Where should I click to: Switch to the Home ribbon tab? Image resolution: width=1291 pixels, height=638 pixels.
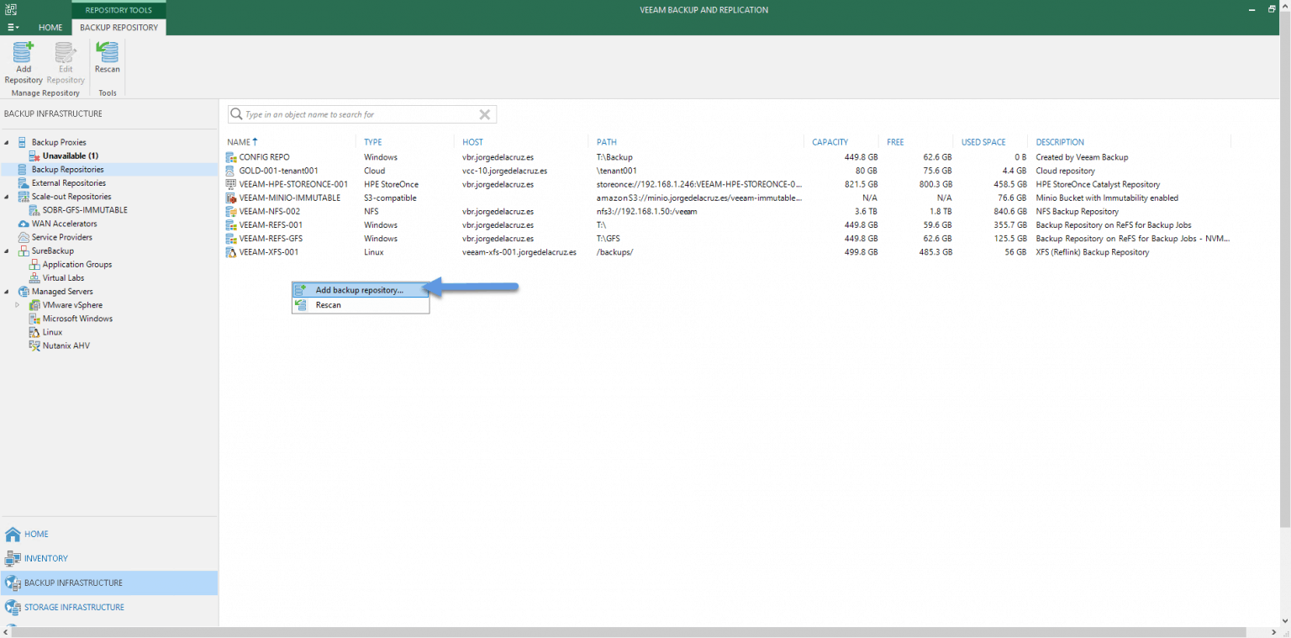tap(50, 27)
